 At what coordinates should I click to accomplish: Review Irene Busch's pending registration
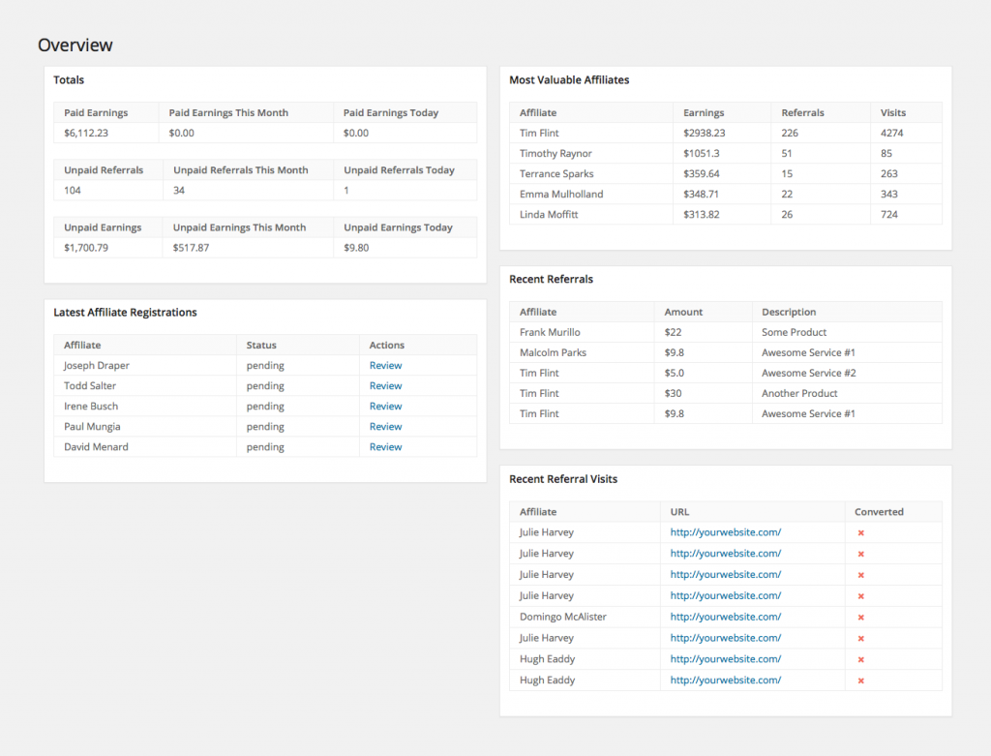[x=385, y=406]
